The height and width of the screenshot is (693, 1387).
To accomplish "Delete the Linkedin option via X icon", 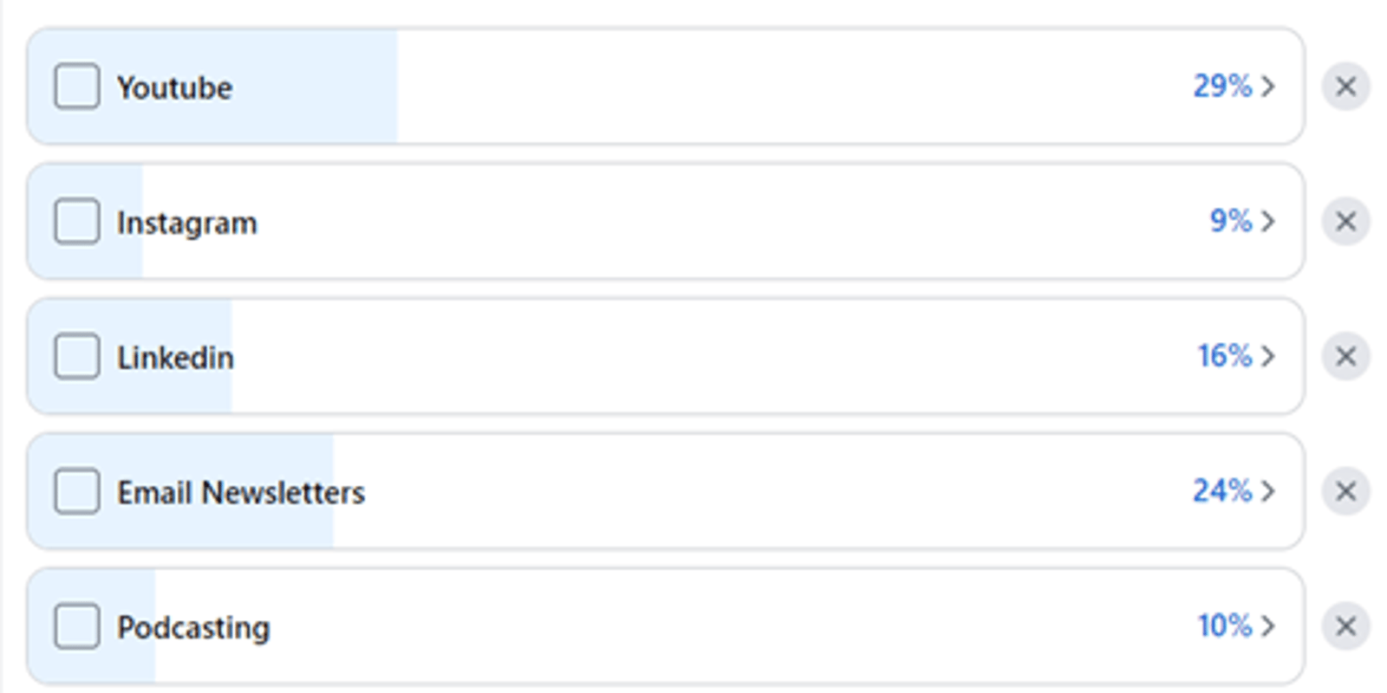I will [1345, 356].
